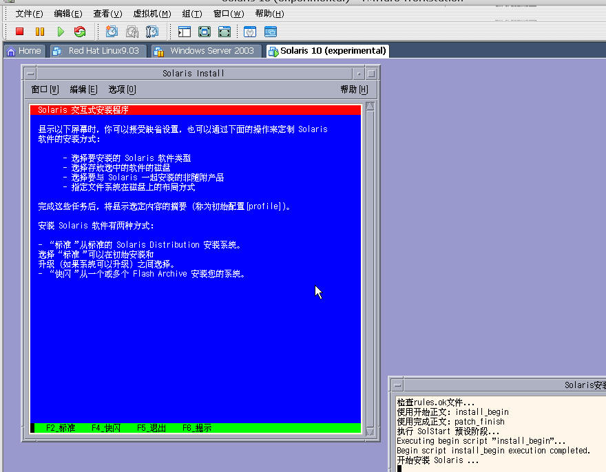
Task: Open the 查看(V) menu
Action: click(107, 14)
